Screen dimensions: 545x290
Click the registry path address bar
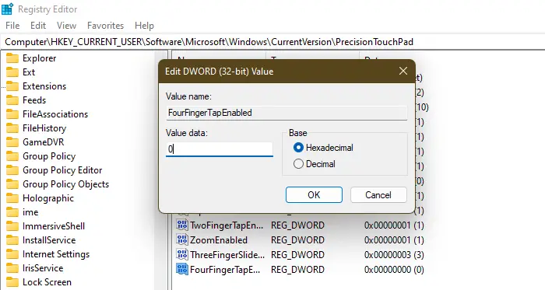(x=272, y=42)
